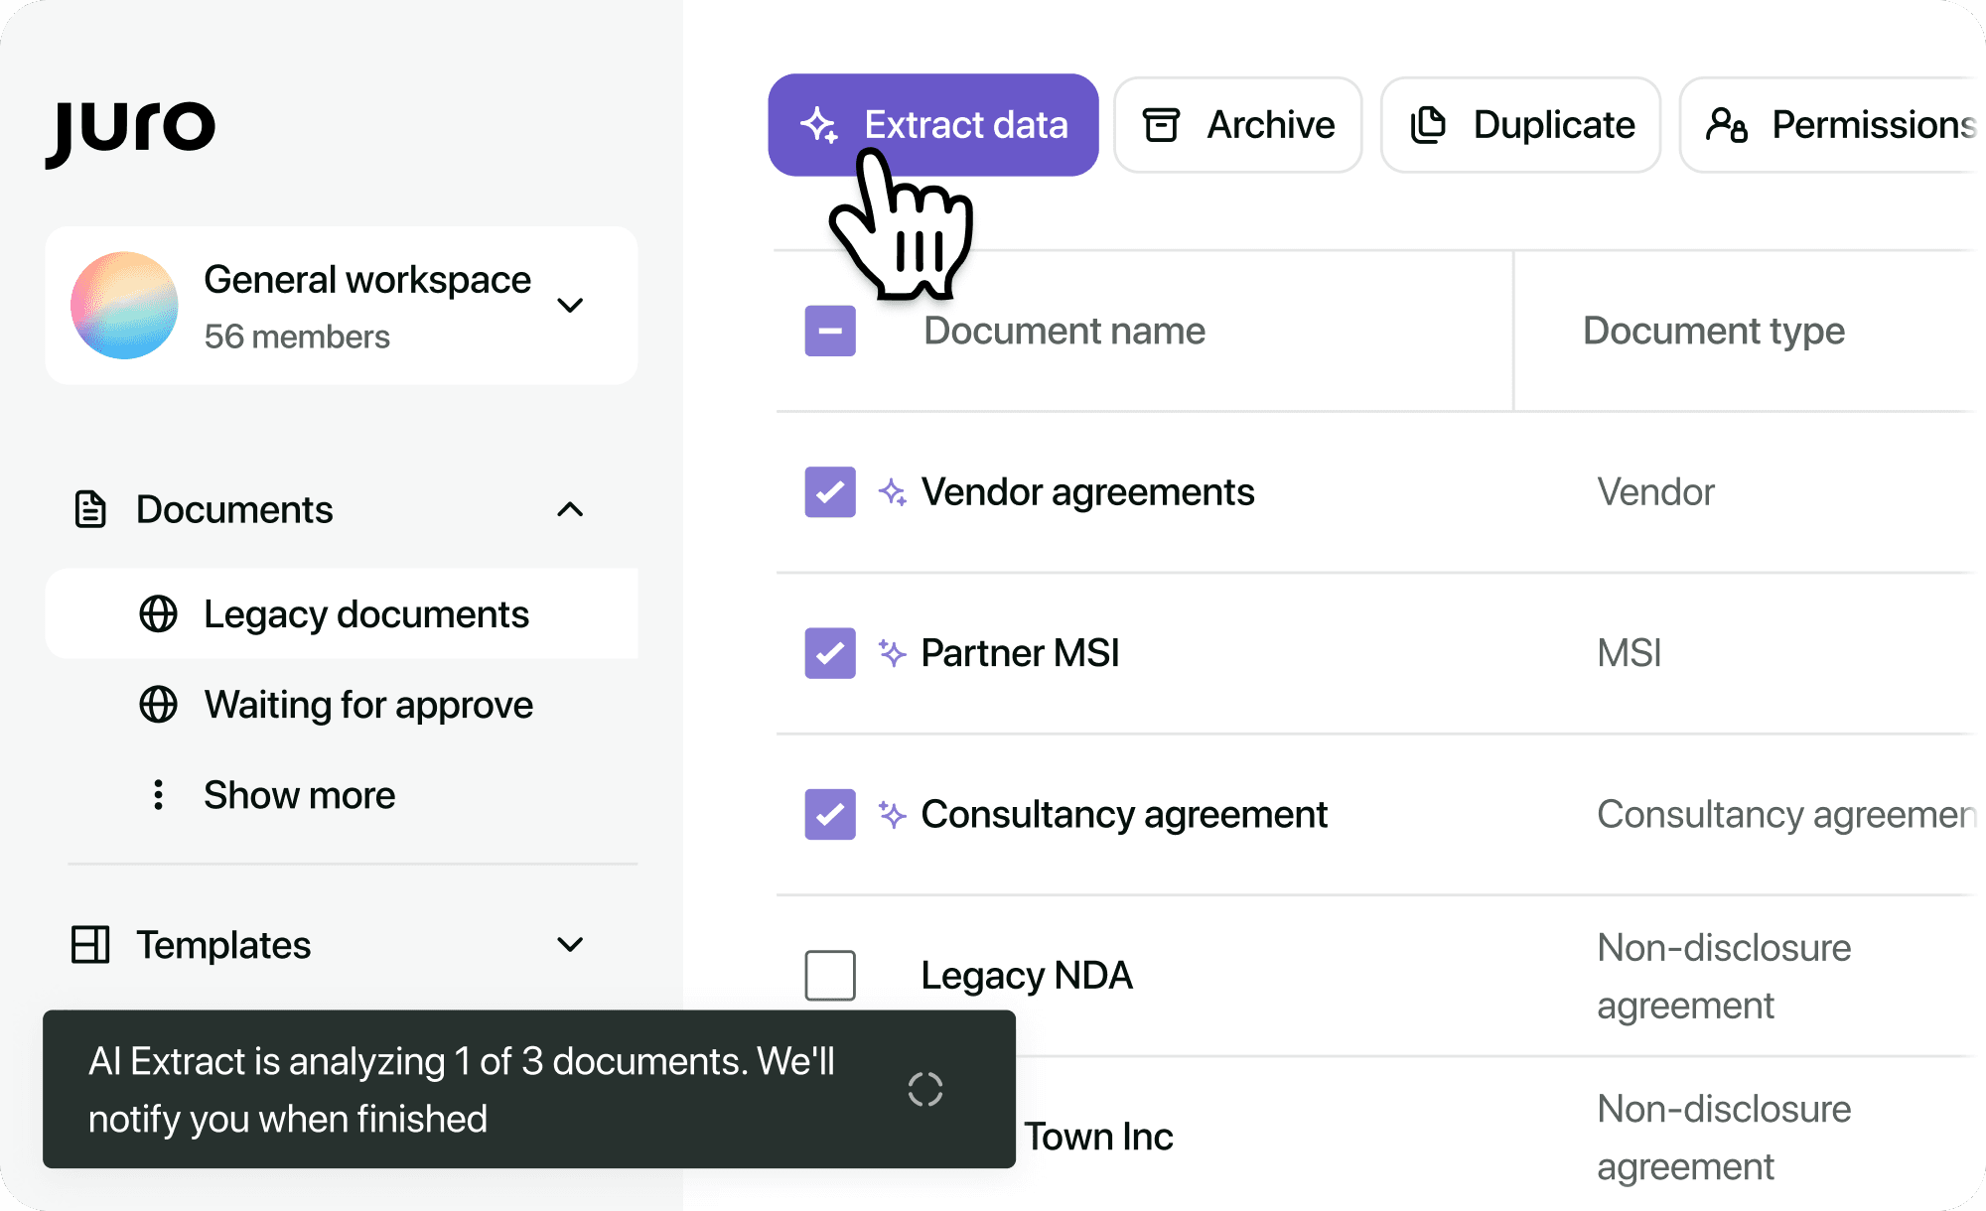
Task: Click the AI sparkle icon beside Partner MSI
Action: coord(892,653)
